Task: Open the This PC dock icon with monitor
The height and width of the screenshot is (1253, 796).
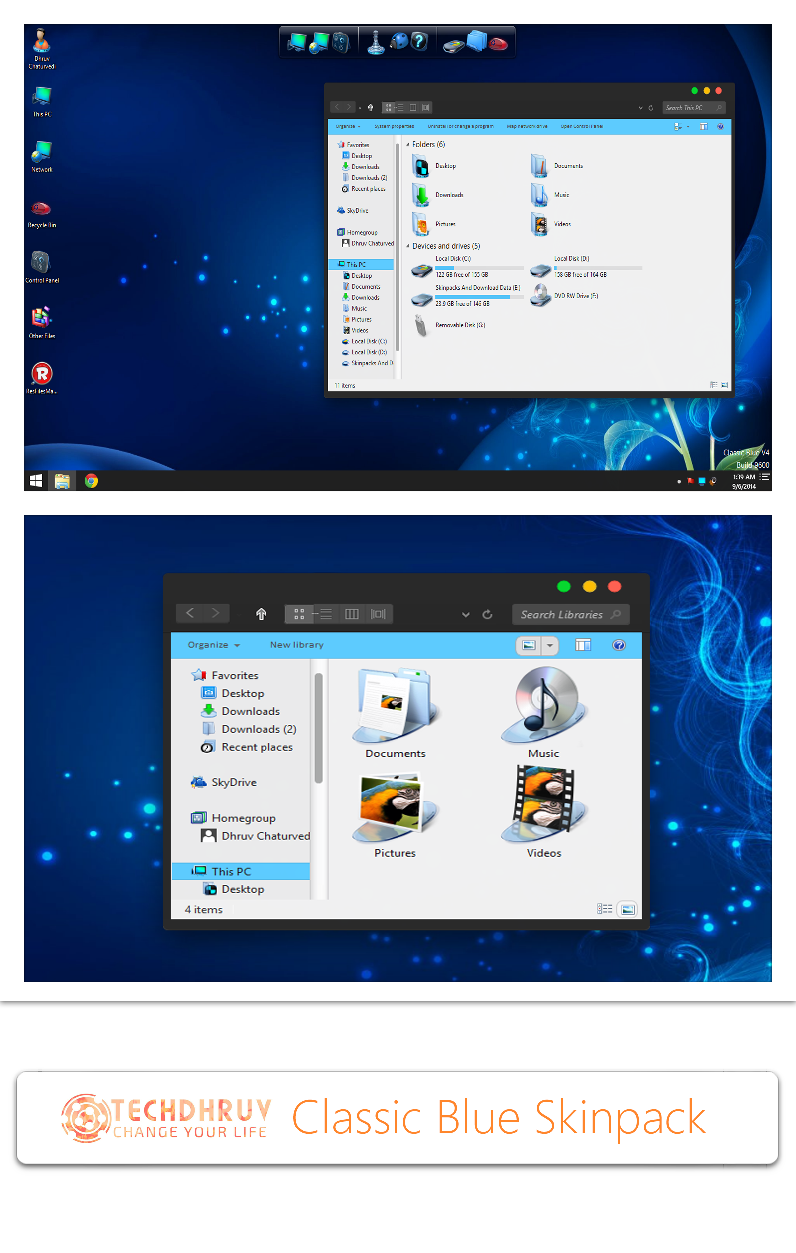Action: tap(297, 43)
